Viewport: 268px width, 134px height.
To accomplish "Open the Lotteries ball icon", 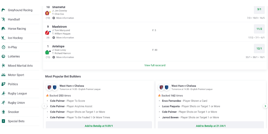I will click(3, 57).
